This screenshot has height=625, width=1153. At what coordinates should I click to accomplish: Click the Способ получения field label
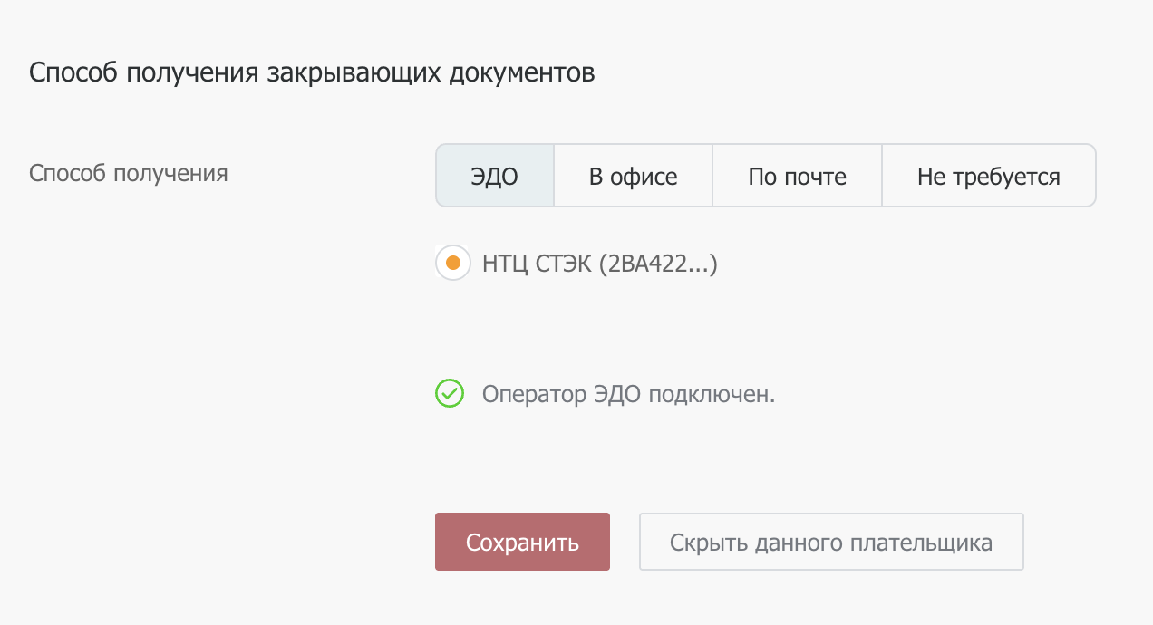tap(129, 173)
